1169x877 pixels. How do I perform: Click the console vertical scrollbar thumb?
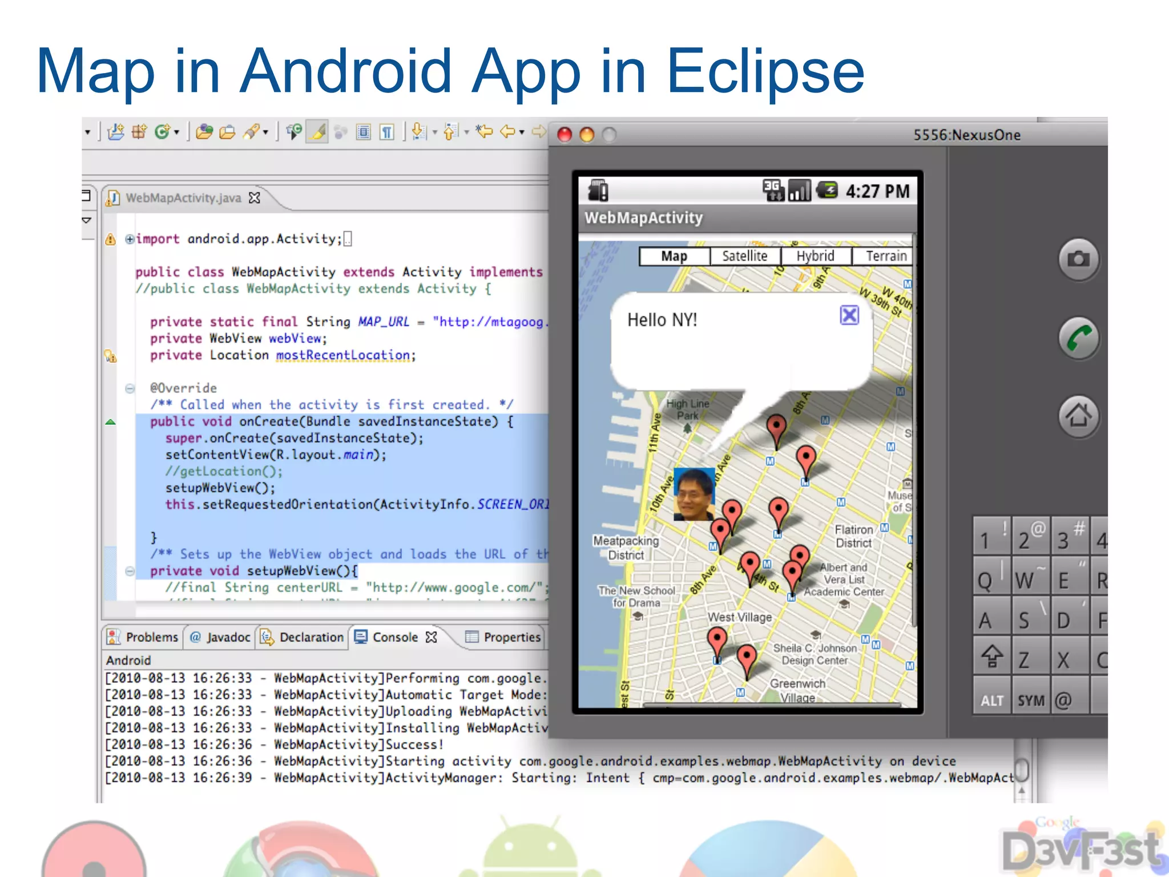tap(1022, 770)
